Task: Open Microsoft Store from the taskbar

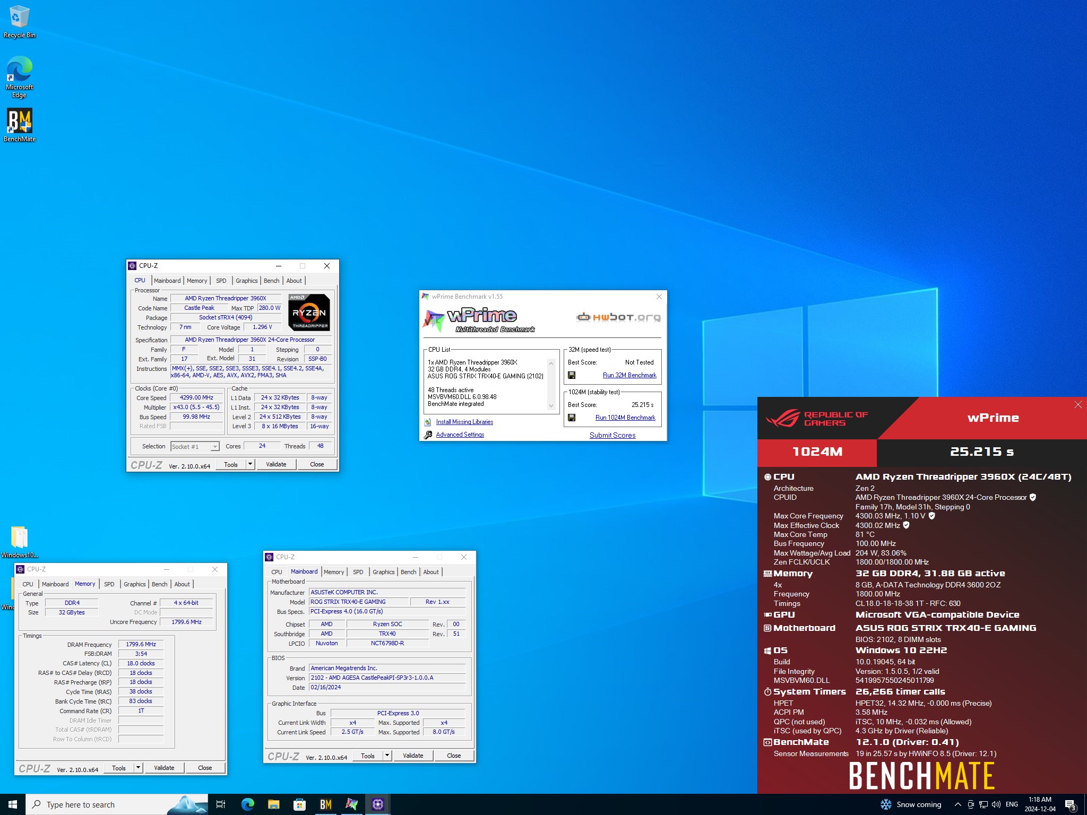Action: [300, 804]
